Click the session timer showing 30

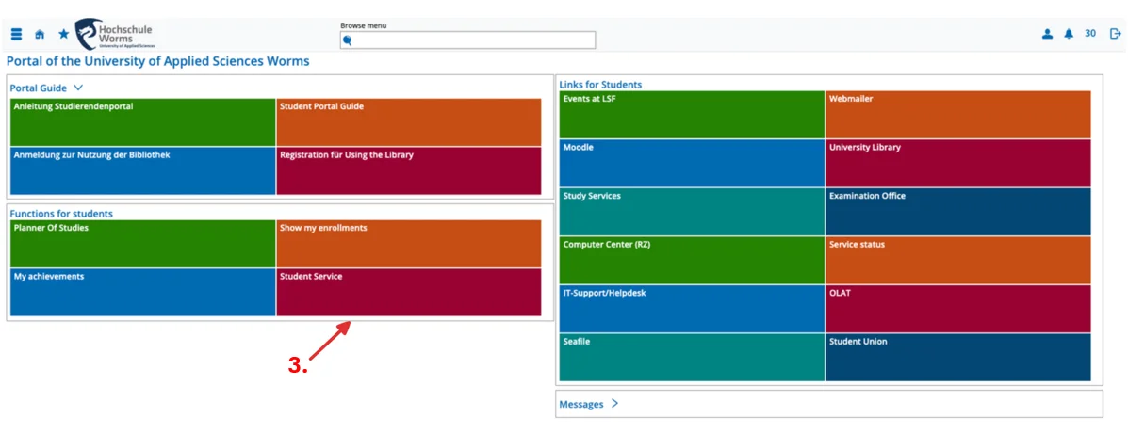[x=1090, y=34]
